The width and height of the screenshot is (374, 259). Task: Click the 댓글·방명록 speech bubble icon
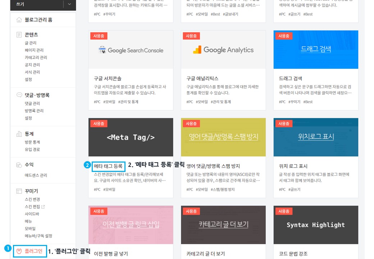[19, 95]
